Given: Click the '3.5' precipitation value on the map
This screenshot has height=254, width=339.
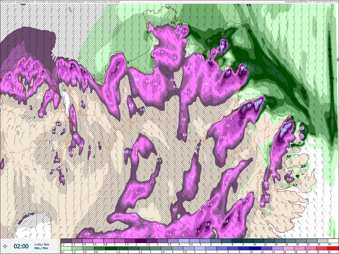Looking at the screenshot, I should (x=229, y=72).
